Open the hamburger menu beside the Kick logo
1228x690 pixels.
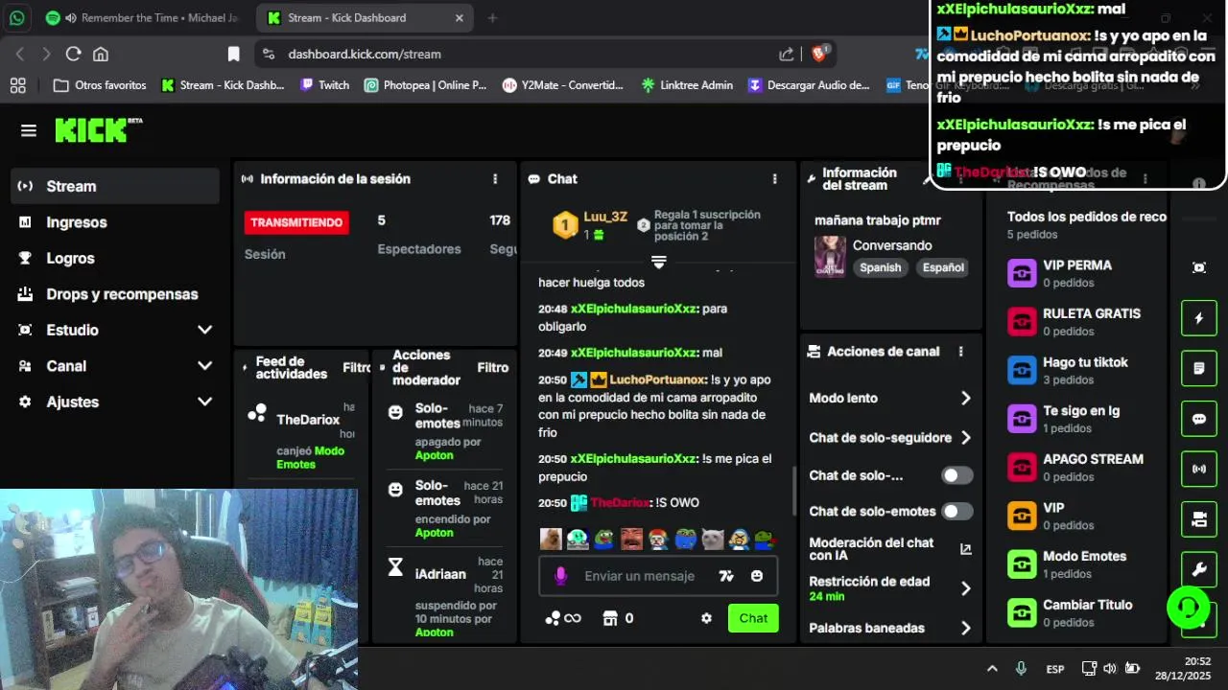tap(29, 130)
